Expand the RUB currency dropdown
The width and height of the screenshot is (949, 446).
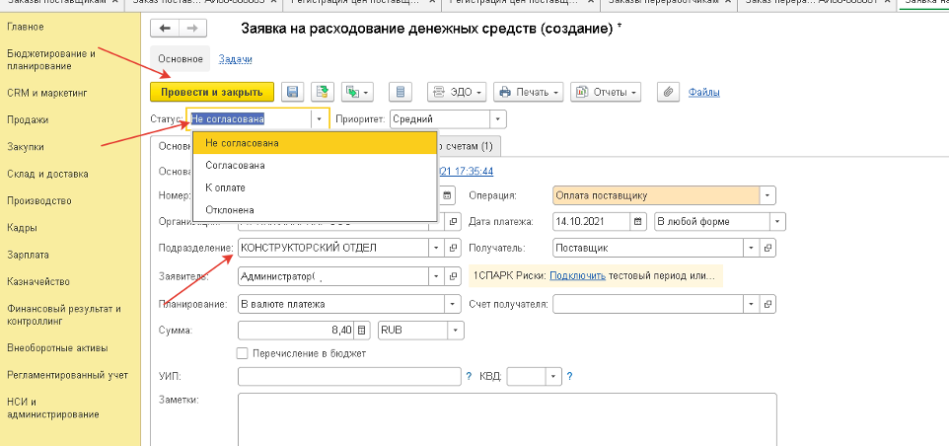(x=455, y=330)
